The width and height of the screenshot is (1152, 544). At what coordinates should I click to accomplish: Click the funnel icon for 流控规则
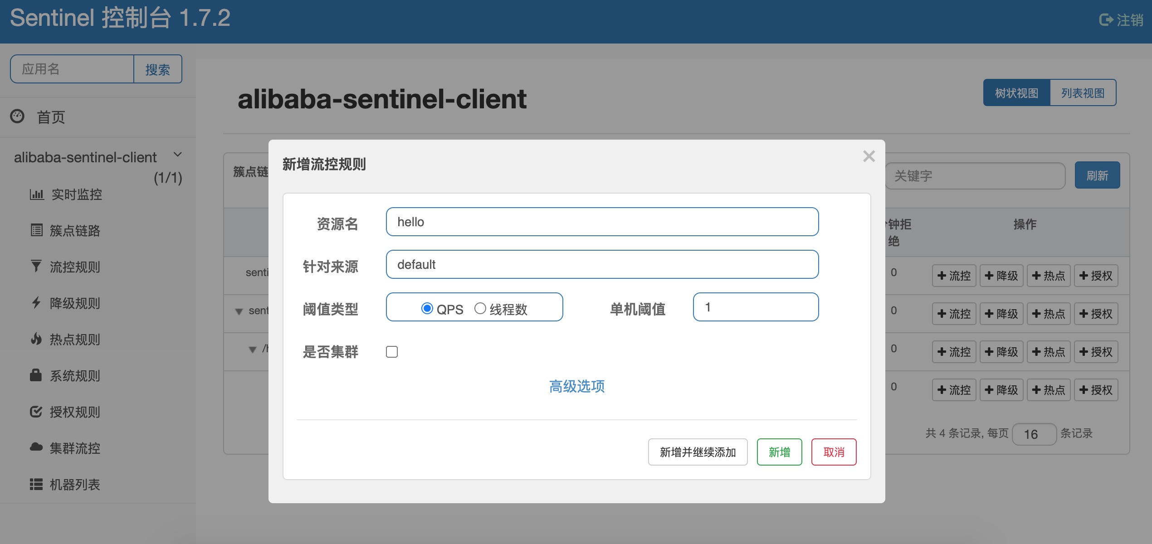coord(36,266)
